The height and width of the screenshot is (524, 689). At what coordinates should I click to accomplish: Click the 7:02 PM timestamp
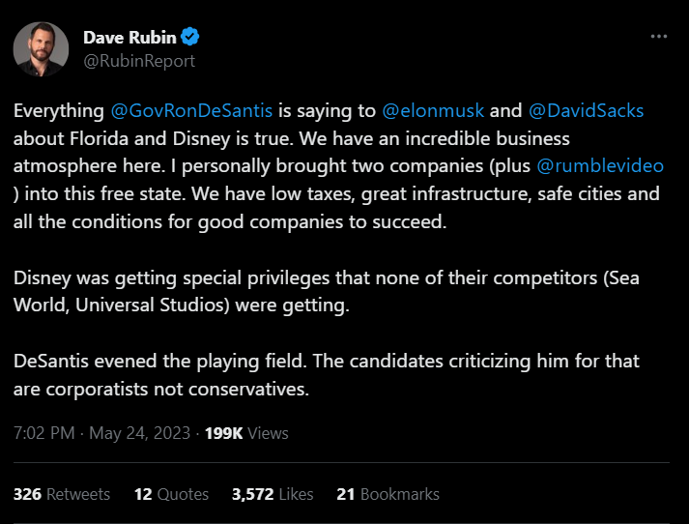43,433
